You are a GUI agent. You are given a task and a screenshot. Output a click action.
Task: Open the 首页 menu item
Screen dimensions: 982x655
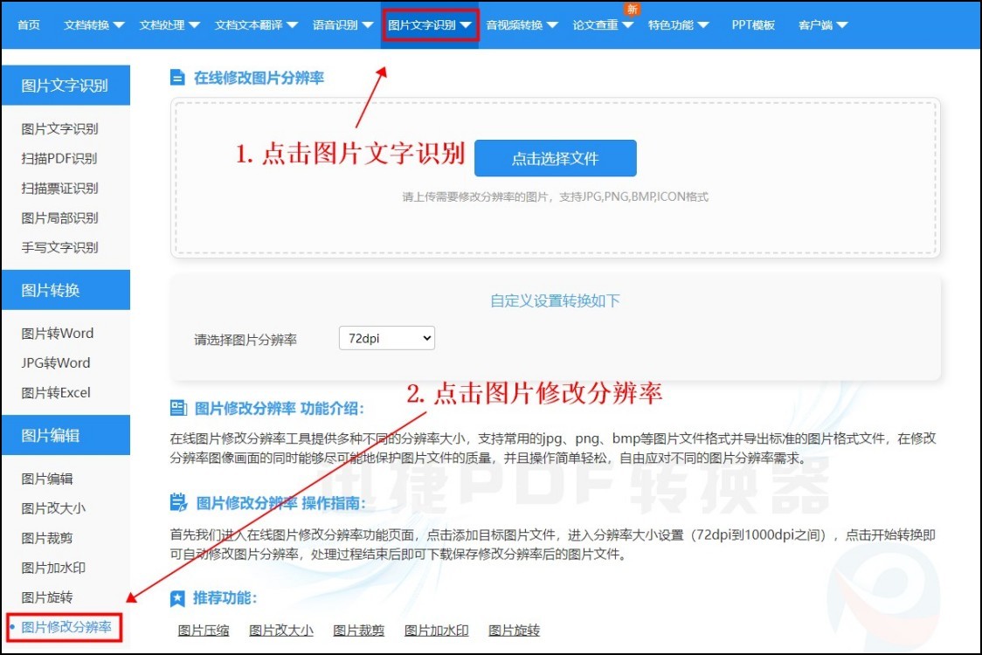click(28, 24)
